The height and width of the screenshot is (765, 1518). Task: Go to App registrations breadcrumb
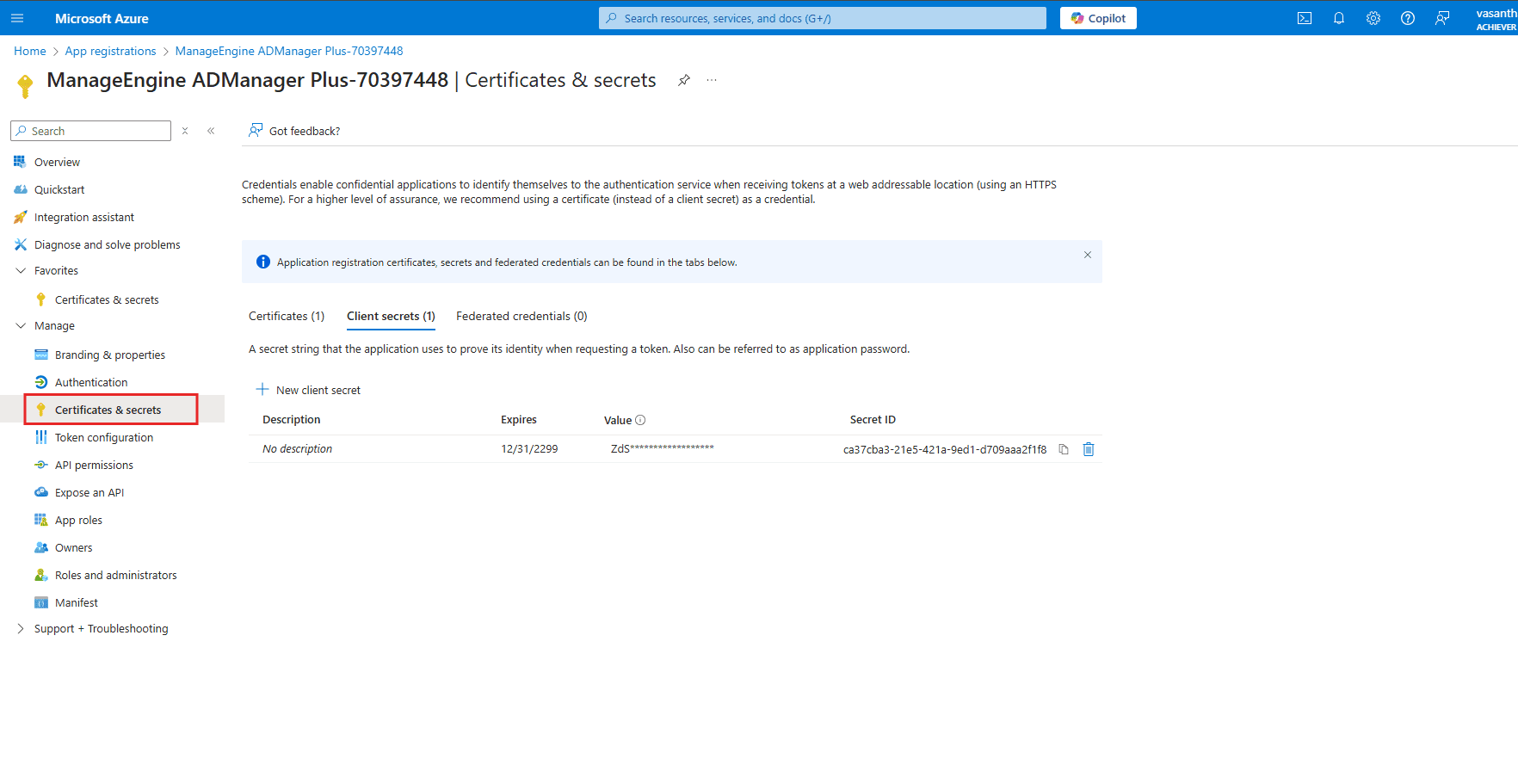[x=110, y=52]
